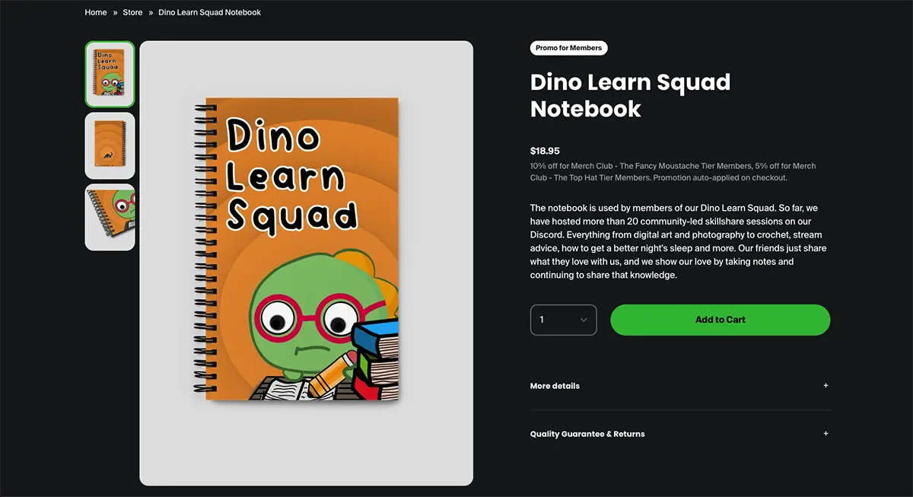
Task: Click the large notebook product image
Action: [x=306, y=263]
